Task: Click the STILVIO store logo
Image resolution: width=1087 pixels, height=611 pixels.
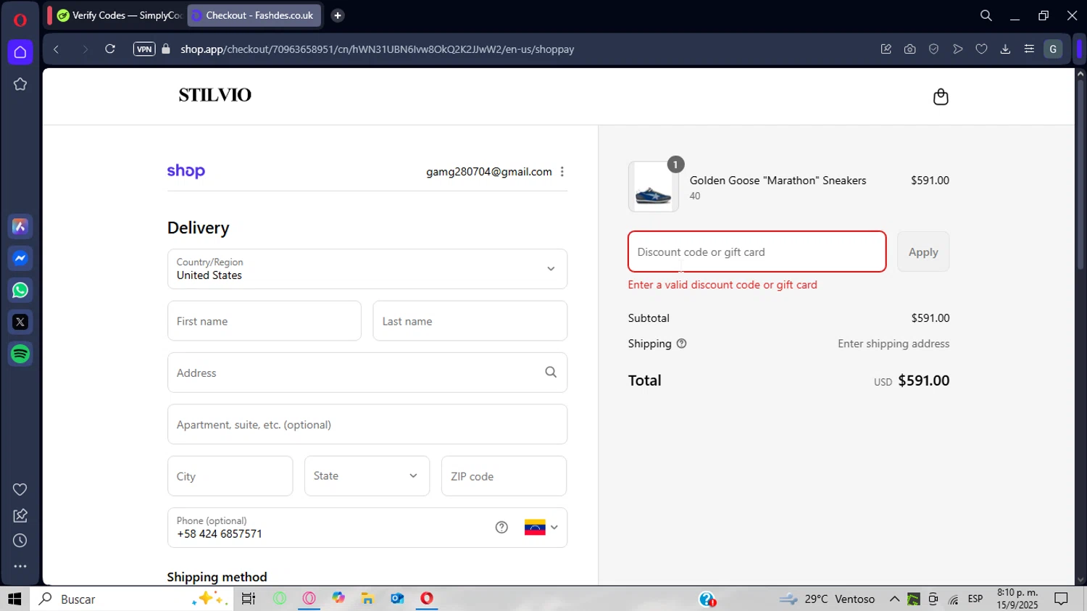Action: click(x=215, y=95)
